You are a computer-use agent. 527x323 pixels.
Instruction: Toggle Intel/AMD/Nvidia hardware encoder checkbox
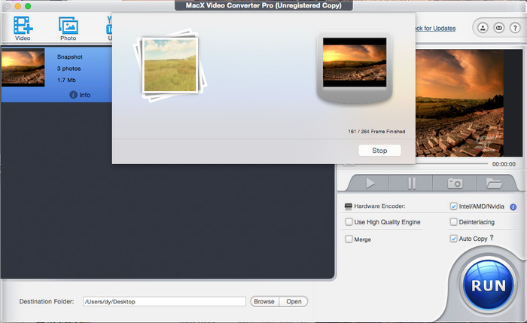coord(453,206)
